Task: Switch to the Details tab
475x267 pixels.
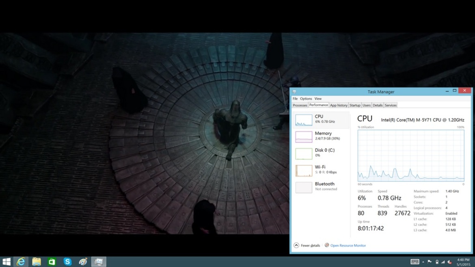Action: pos(378,106)
